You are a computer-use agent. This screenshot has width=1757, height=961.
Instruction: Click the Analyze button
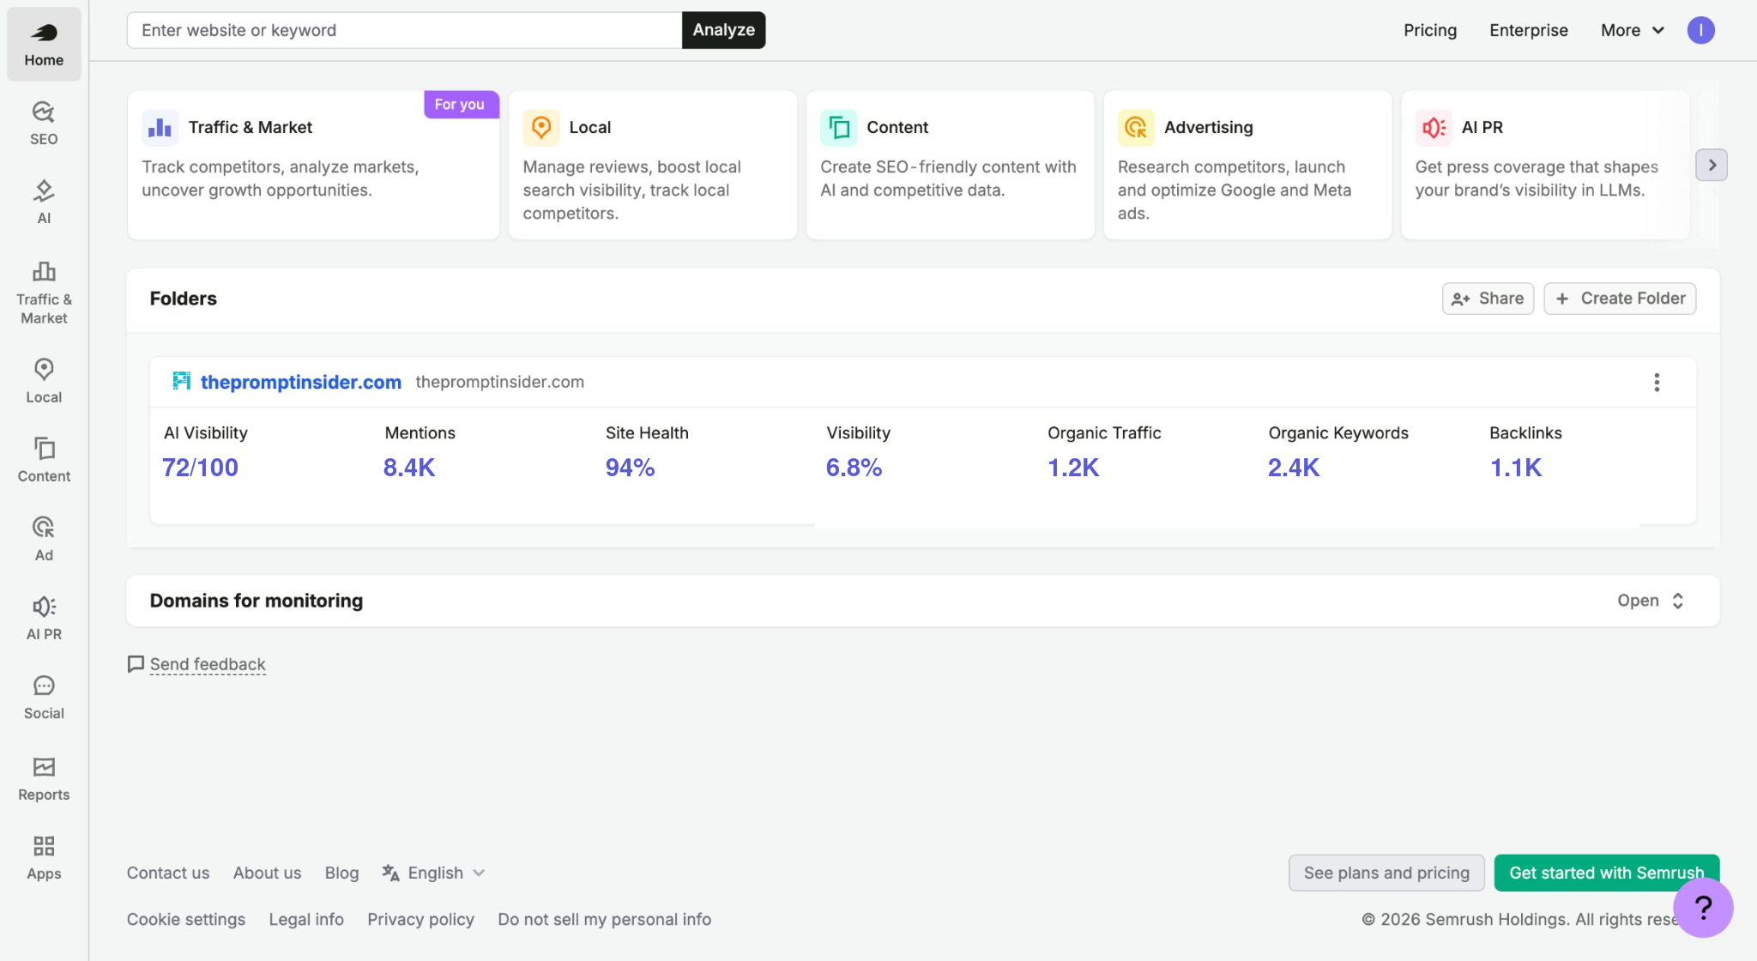point(724,30)
